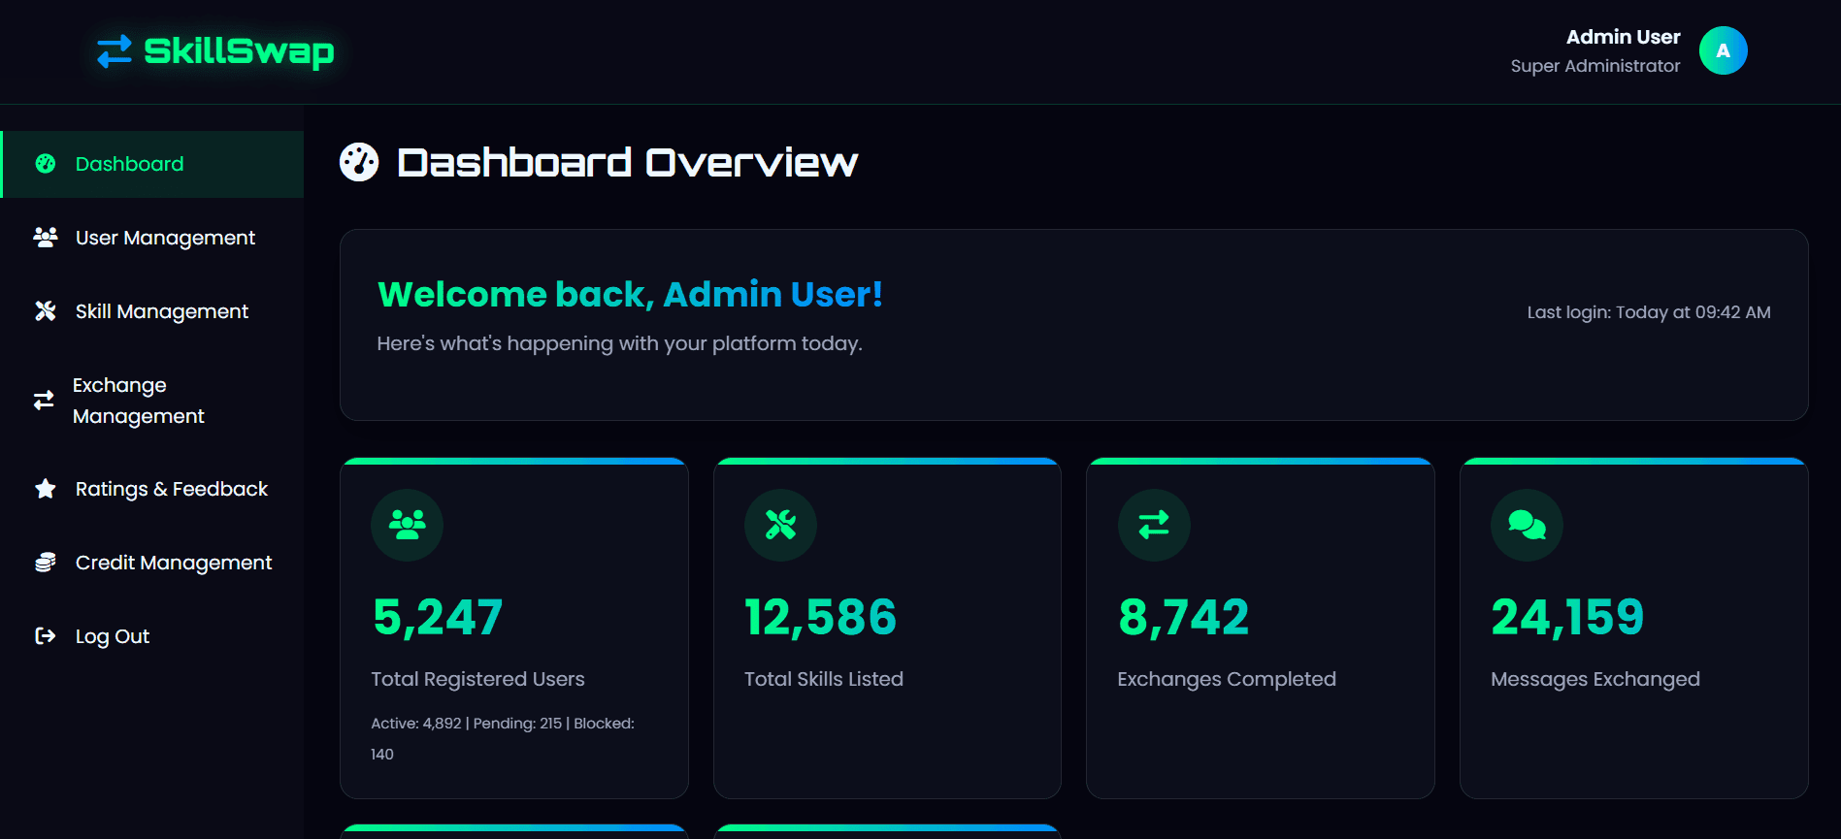Click the Welcome back, Admin User! heading
This screenshot has width=1841, height=839.
630,294
